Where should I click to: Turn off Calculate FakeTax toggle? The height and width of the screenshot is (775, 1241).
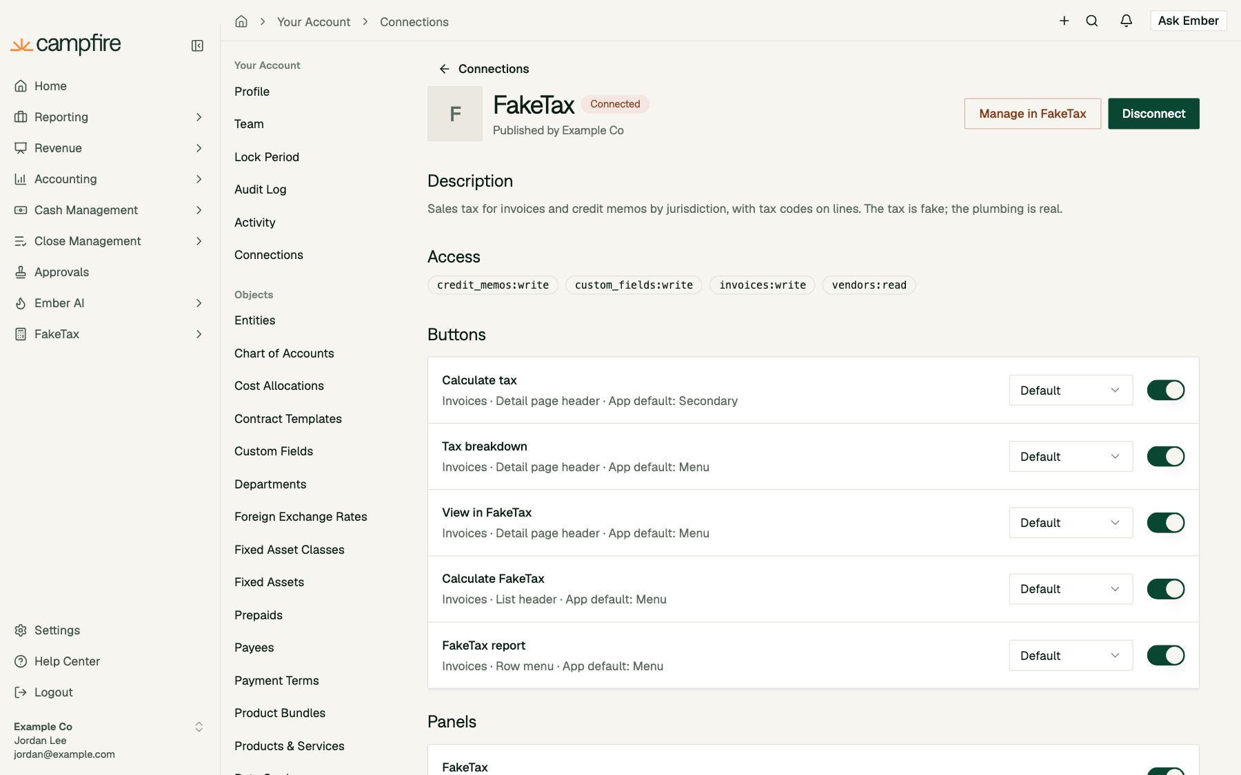pos(1166,589)
